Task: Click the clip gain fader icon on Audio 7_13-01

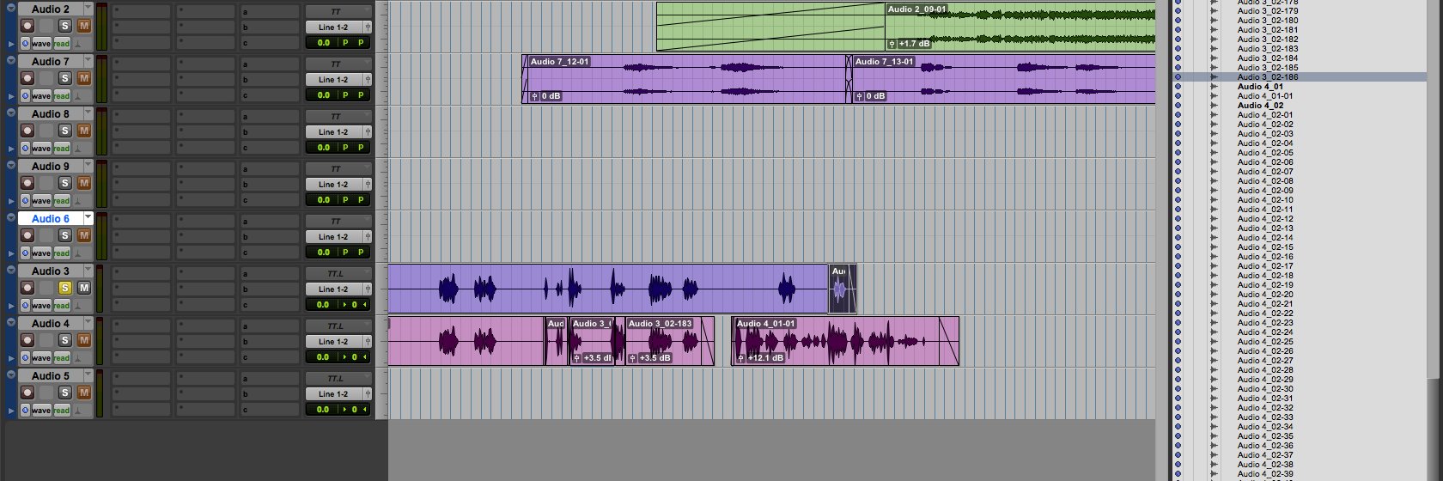Action: pos(858,96)
